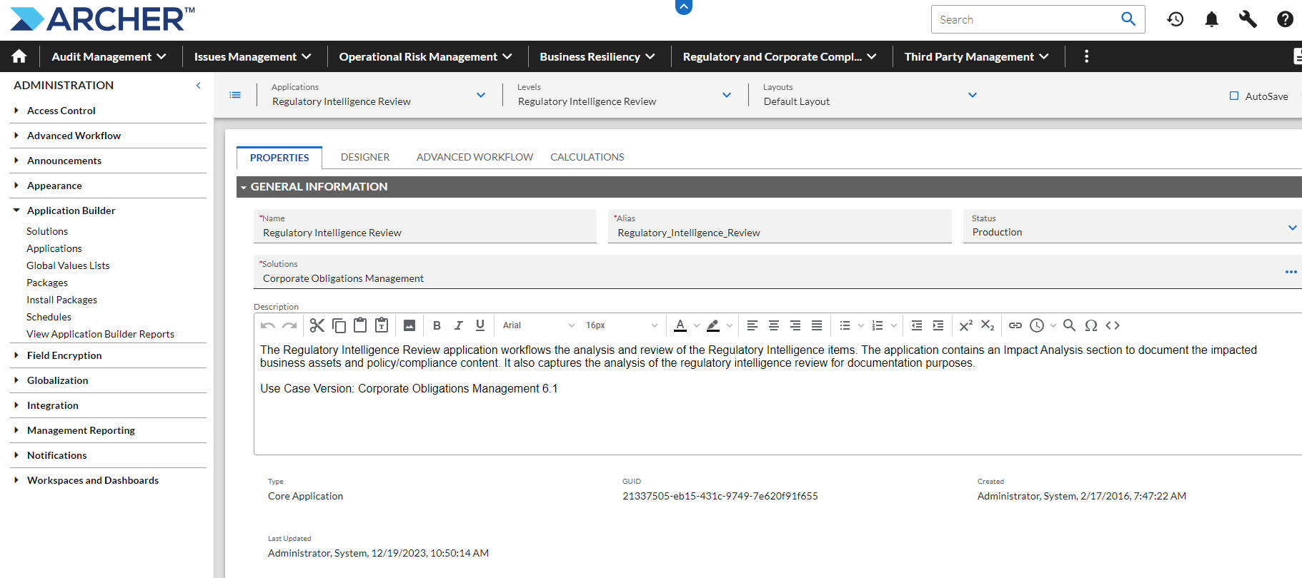Open the administration wrench icon
The height and width of the screenshot is (578, 1302).
1248,19
